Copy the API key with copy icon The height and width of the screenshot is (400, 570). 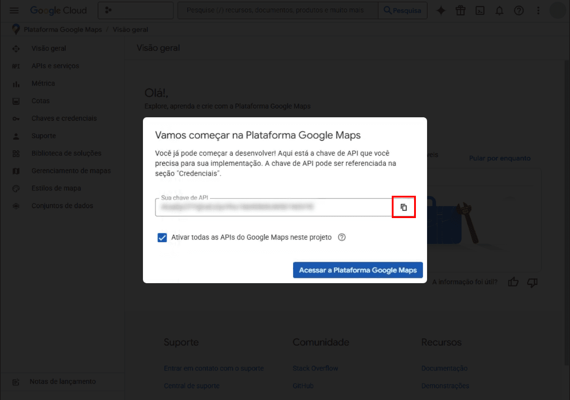pyautogui.click(x=404, y=207)
